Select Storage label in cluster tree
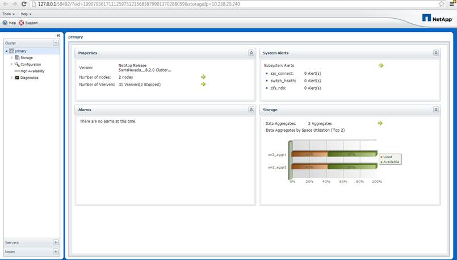The height and width of the screenshot is (260, 457). tap(27, 58)
